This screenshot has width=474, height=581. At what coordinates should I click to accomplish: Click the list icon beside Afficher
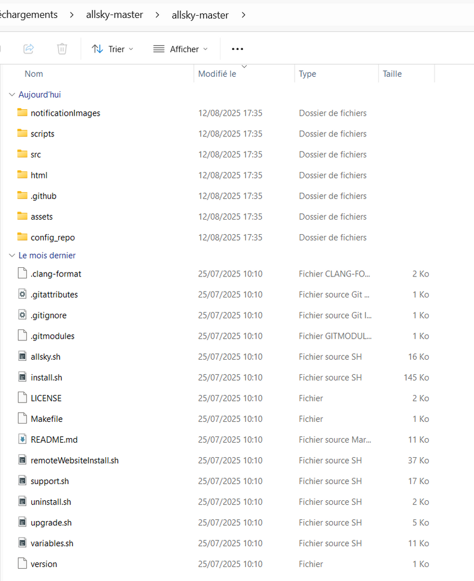click(x=158, y=49)
